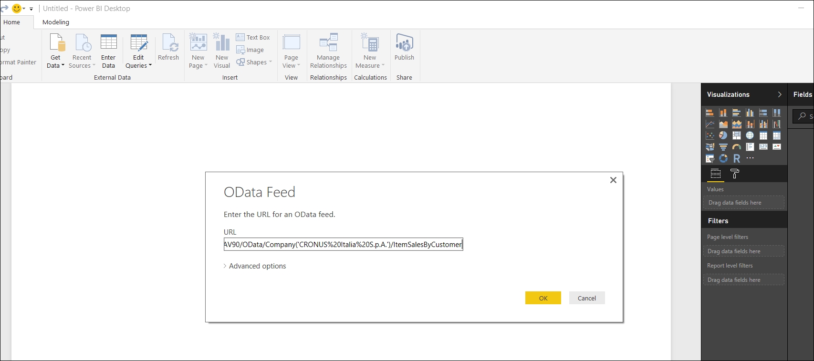Collapse the Visualizations pane chevron
The image size is (814, 361).
(780, 94)
